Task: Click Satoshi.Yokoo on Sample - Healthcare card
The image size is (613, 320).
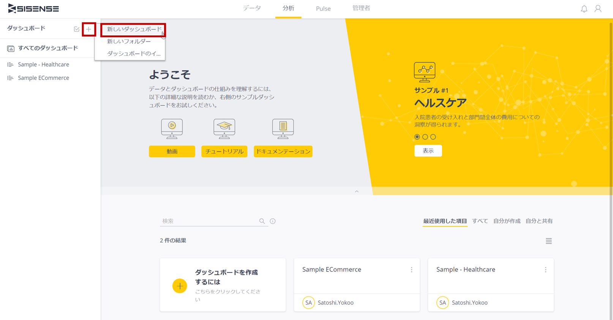Action: (470, 303)
